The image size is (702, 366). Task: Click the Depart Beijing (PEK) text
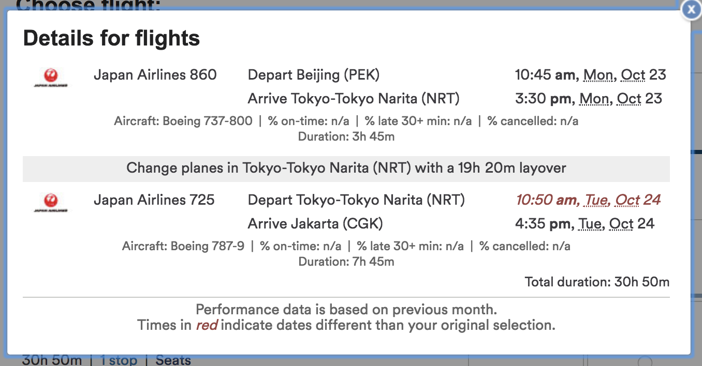(314, 75)
